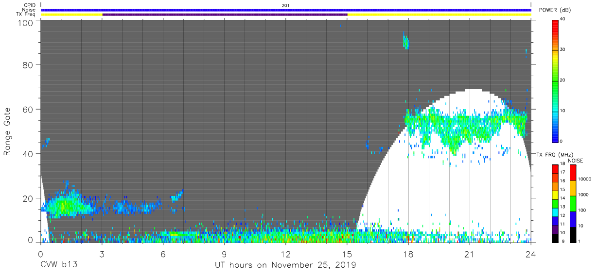597x275 pixels.
Task: Click the 6 hour tick on the time axis
Action: click(x=163, y=254)
